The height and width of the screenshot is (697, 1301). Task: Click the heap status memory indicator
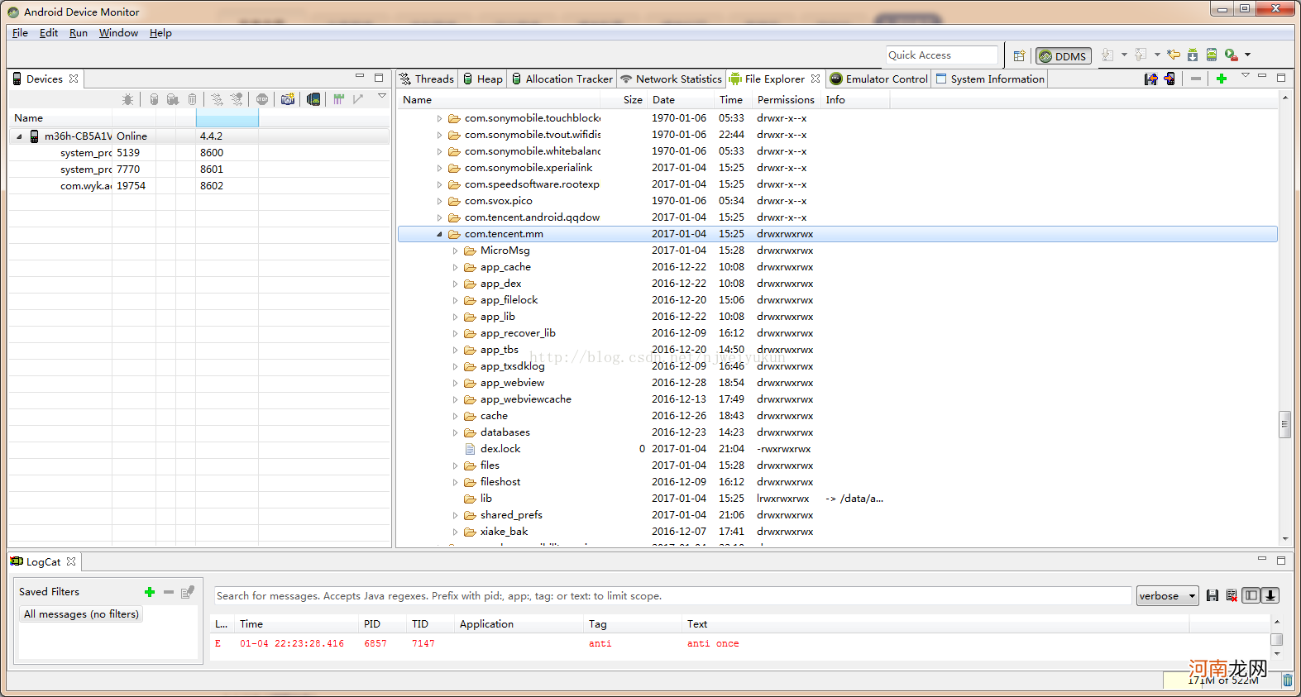1222,680
